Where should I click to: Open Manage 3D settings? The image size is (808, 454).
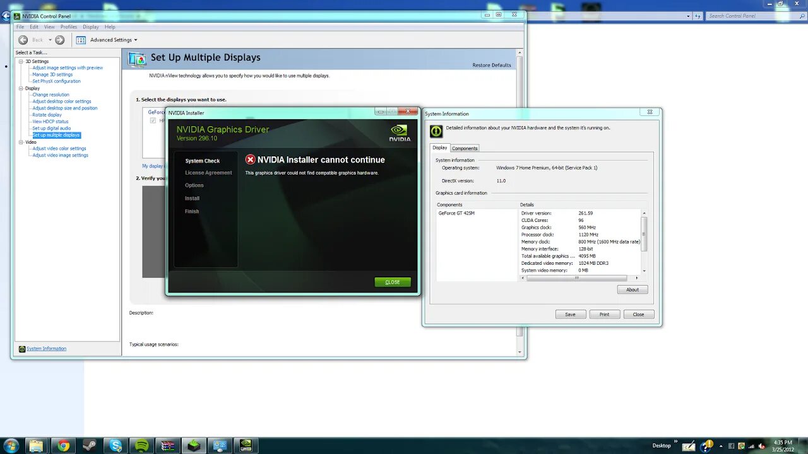coord(52,74)
